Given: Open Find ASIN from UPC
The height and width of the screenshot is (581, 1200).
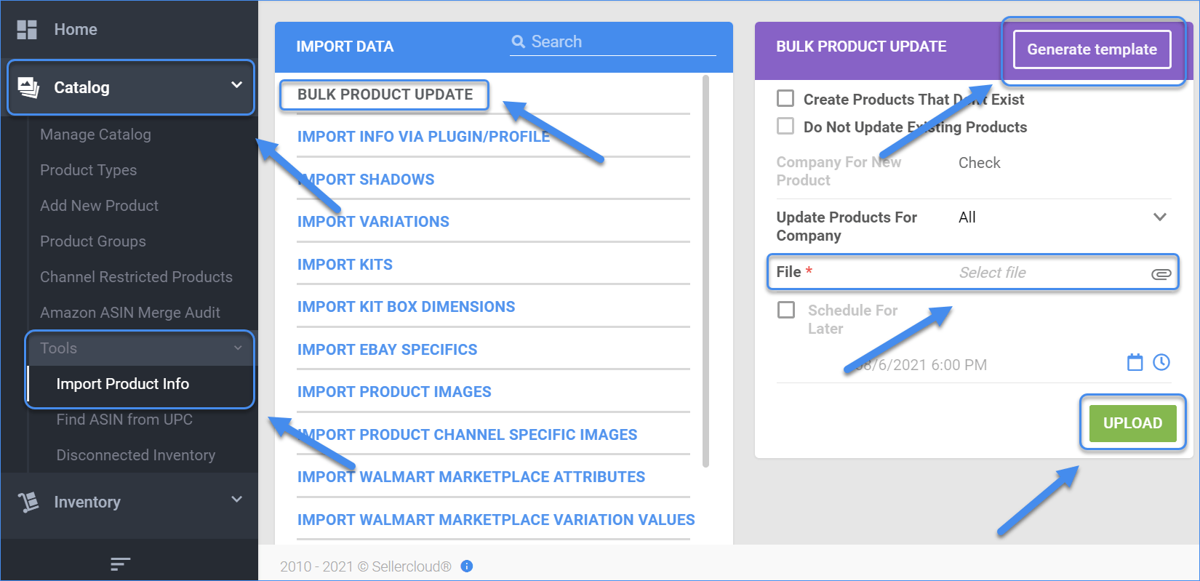Looking at the screenshot, I should pyautogui.click(x=124, y=420).
